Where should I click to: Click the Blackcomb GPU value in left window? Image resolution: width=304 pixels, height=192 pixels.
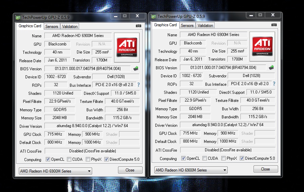pyautogui.click(x=58, y=44)
